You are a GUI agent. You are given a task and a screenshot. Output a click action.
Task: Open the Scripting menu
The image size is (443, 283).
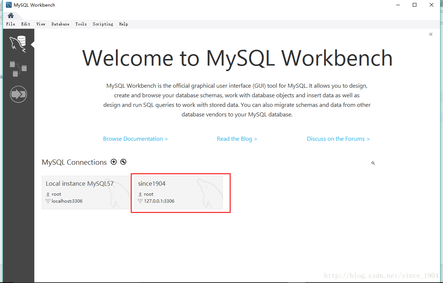103,24
